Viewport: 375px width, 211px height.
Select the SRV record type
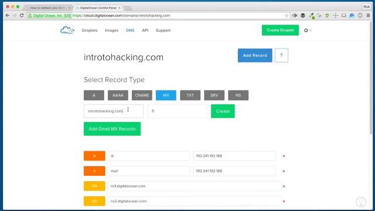click(214, 95)
